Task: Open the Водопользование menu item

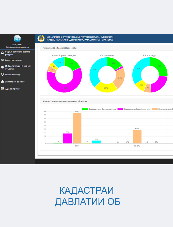Action: [13, 60]
